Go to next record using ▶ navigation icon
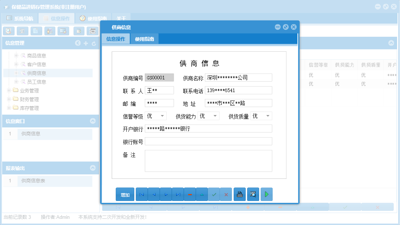The width and height of the screenshot is (400, 225). 166,194
